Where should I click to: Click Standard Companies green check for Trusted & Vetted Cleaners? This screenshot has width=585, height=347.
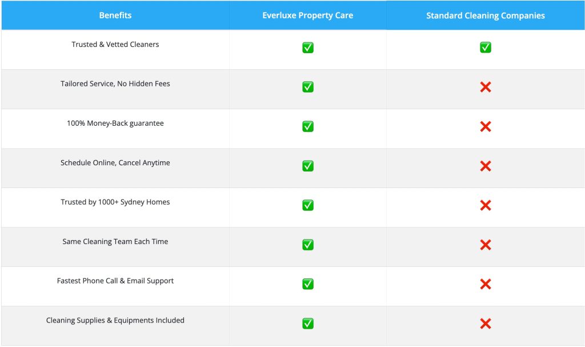[486, 47]
